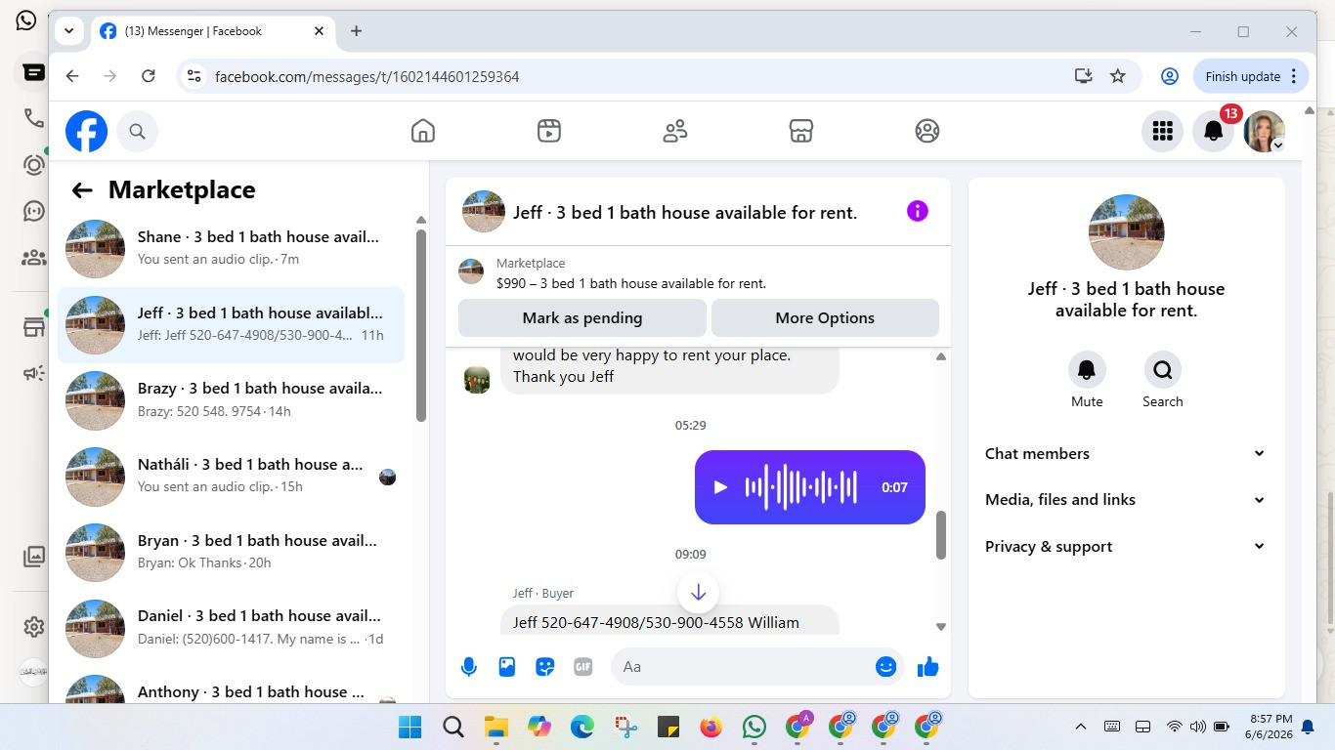Open File Explorer from taskbar

coord(496,727)
